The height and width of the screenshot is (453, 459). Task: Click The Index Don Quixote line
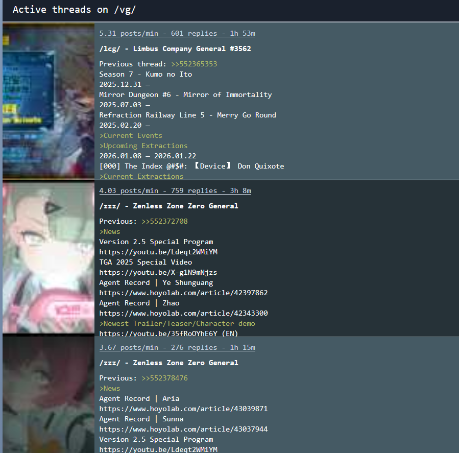coord(192,166)
